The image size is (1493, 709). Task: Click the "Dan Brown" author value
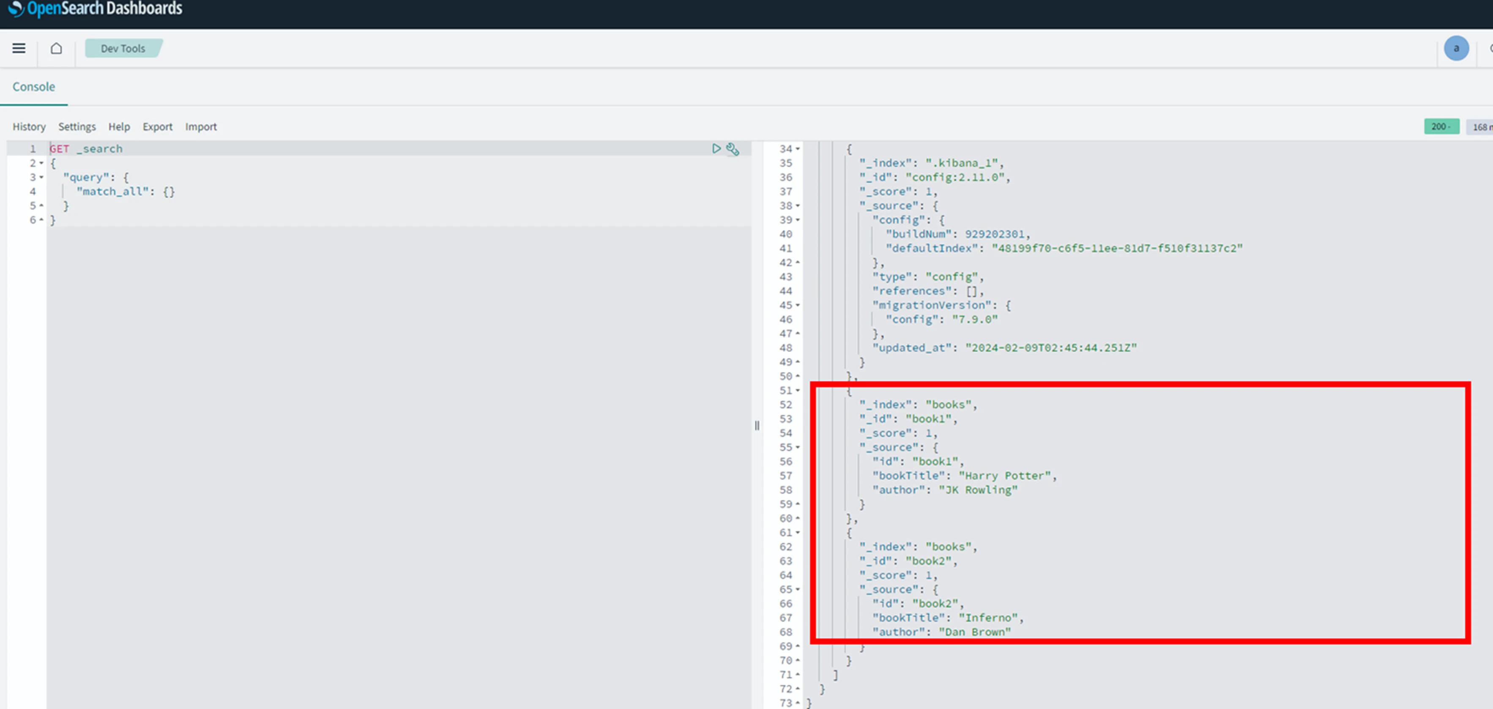[975, 632]
